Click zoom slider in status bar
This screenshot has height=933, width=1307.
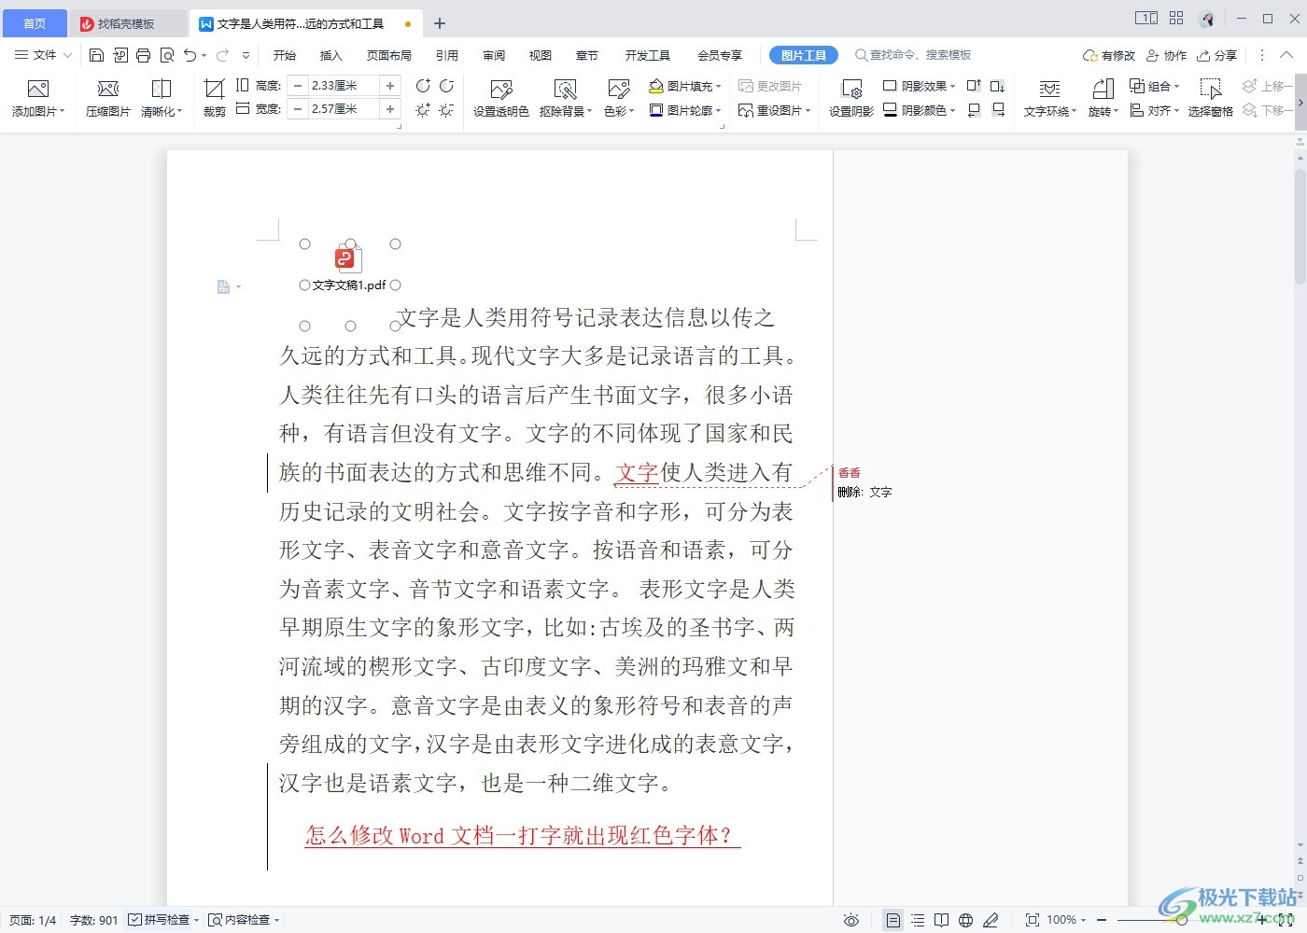click(1181, 920)
